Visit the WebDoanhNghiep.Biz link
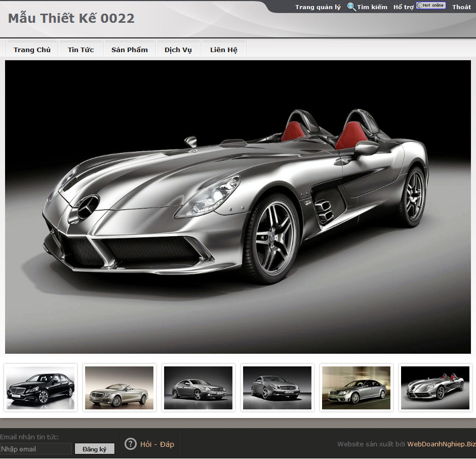 click(442, 444)
